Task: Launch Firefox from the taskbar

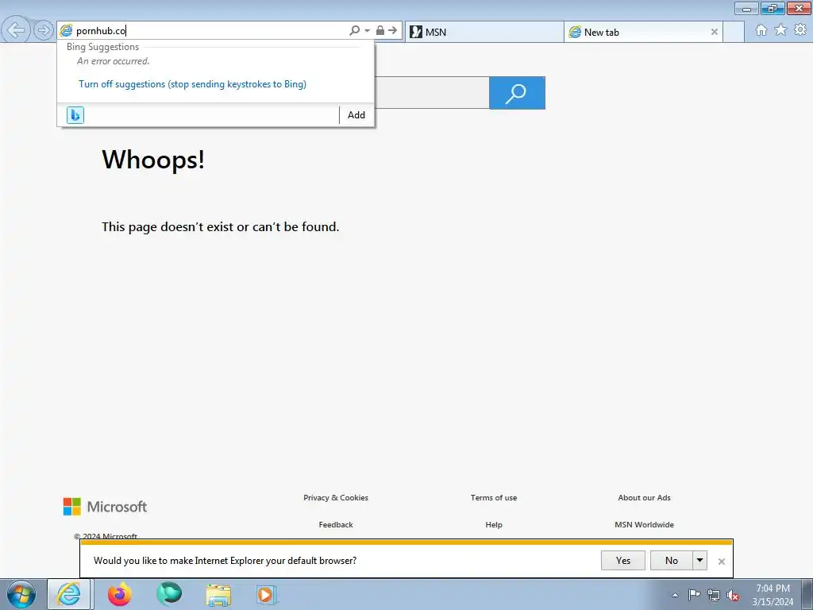Action: pos(120,594)
